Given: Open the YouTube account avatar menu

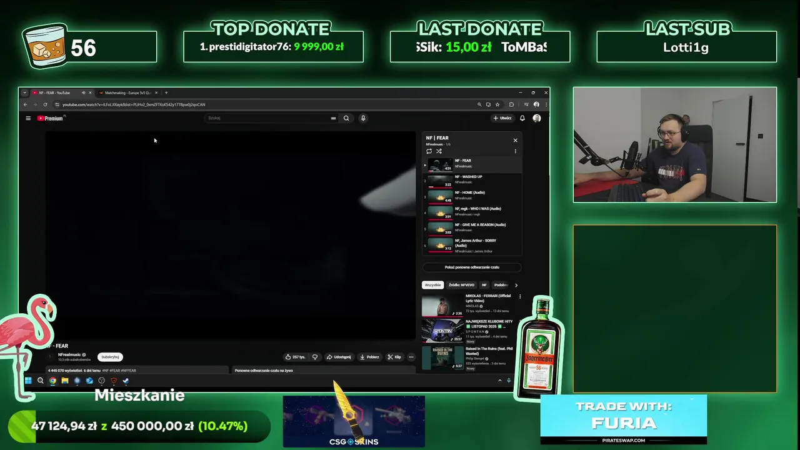Looking at the screenshot, I should pos(536,118).
